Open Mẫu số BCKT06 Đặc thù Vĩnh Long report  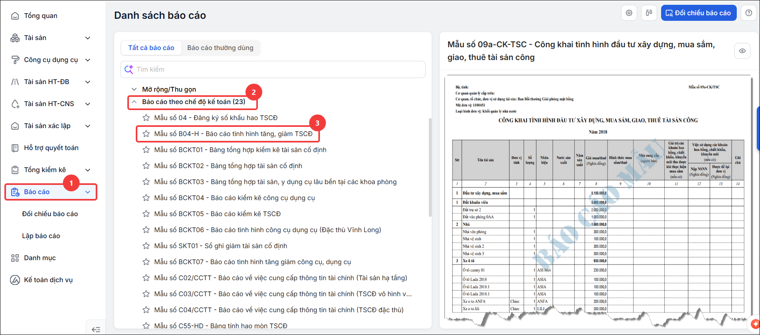[x=267, y=230]
